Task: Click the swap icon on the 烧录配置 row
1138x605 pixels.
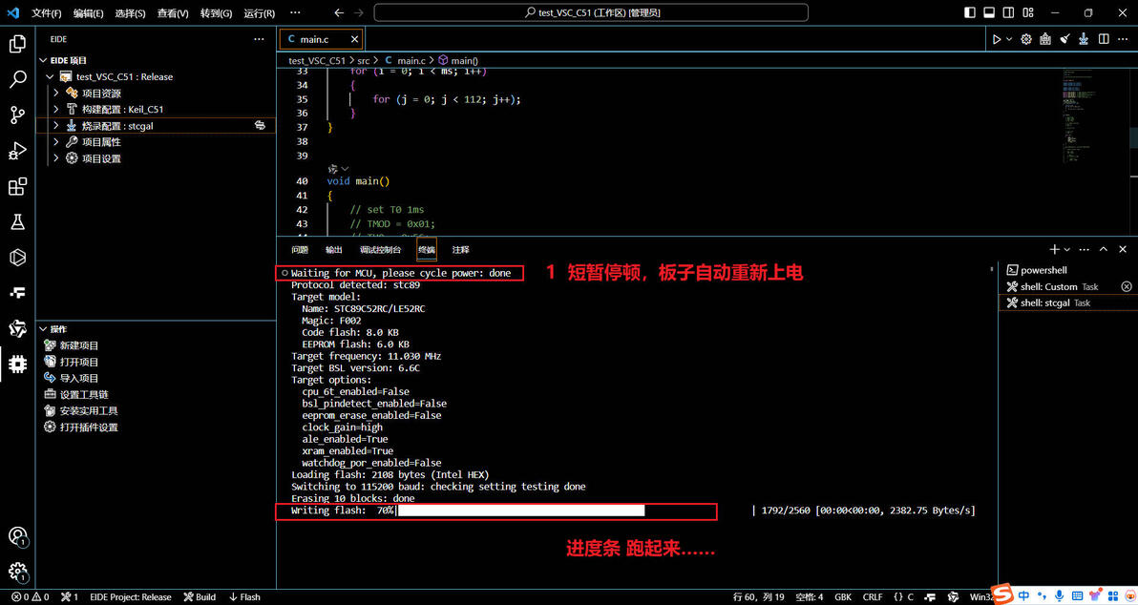Action: tap(260, 126)
